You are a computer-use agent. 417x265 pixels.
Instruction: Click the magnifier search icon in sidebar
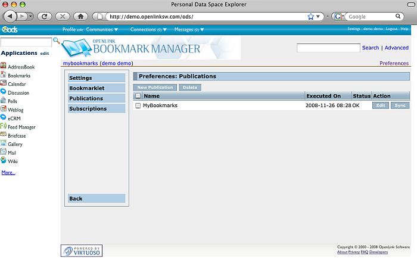click(57, 41)
